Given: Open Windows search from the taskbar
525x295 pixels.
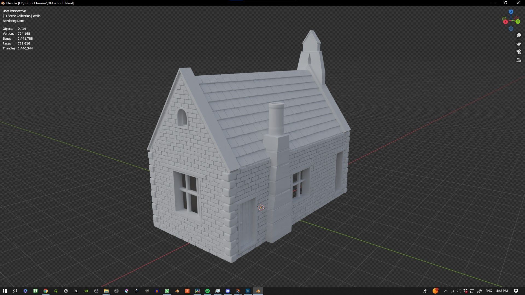Looking at the screenshot, I should tap(15, 291).
